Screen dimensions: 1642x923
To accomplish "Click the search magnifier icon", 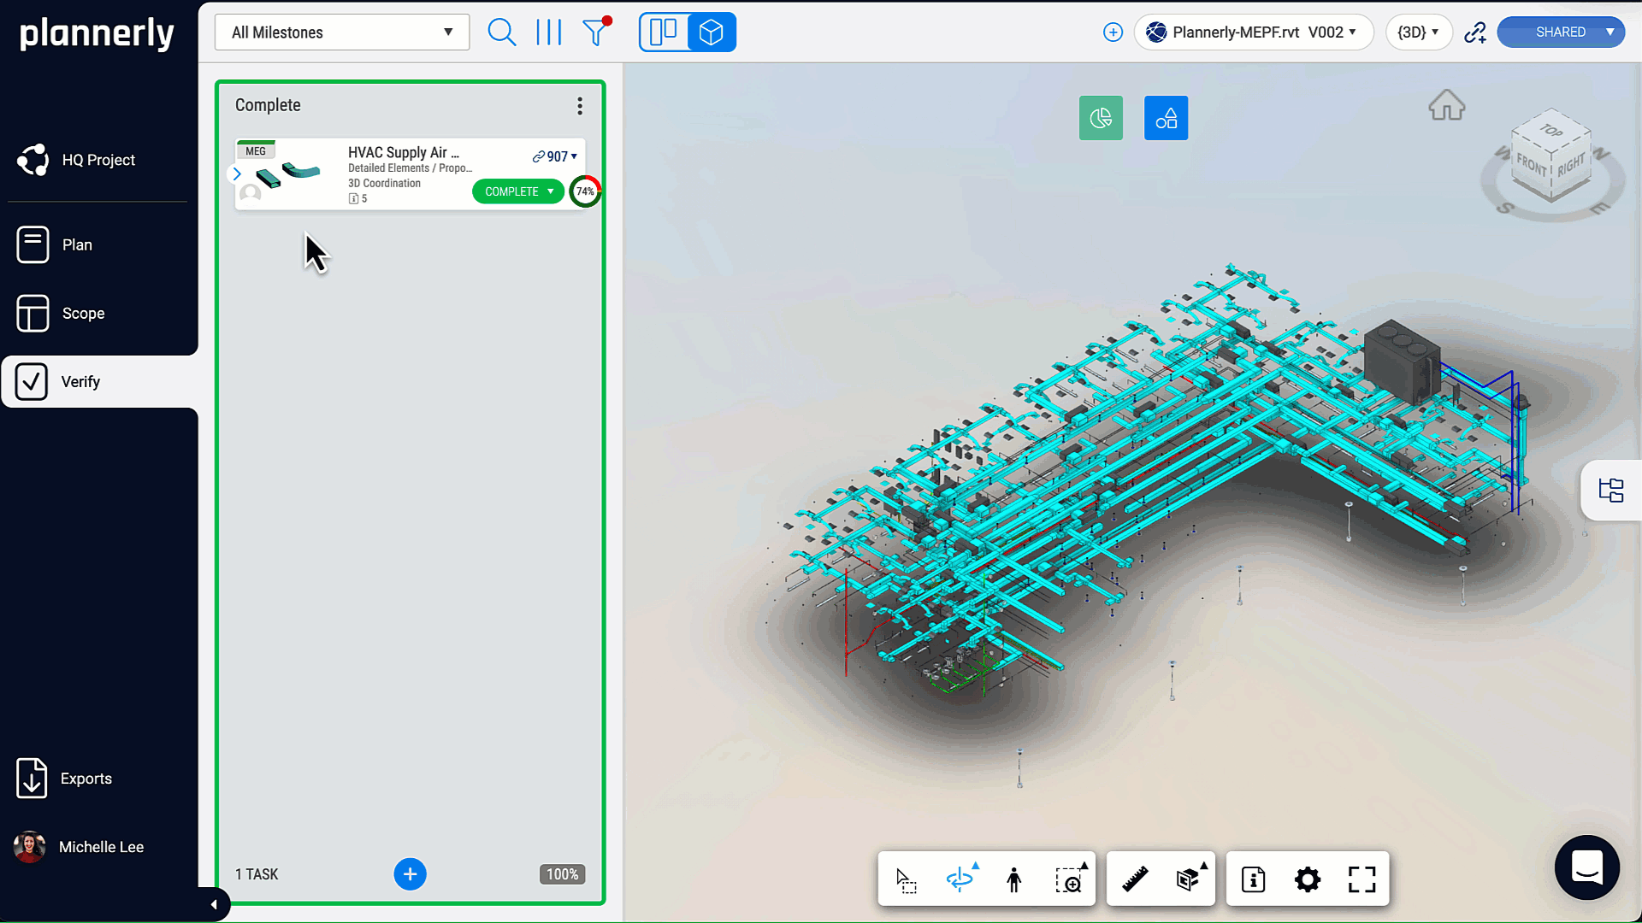I will (x=501, y=32).
